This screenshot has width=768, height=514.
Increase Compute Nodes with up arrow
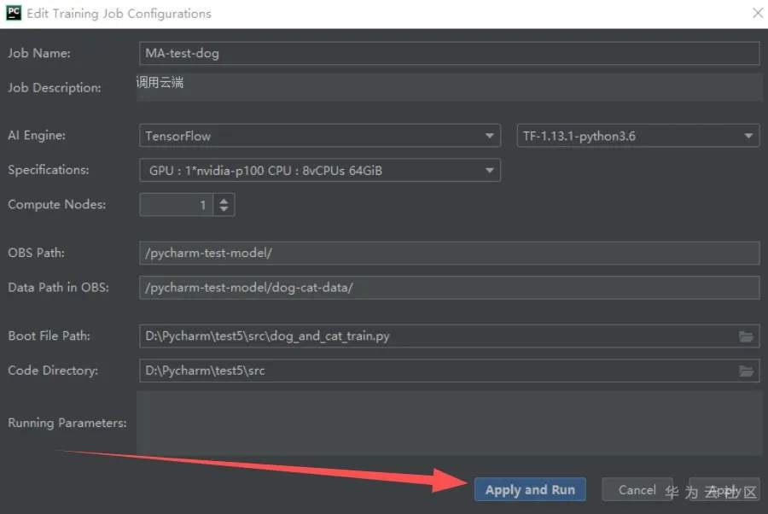click(224, 200)
